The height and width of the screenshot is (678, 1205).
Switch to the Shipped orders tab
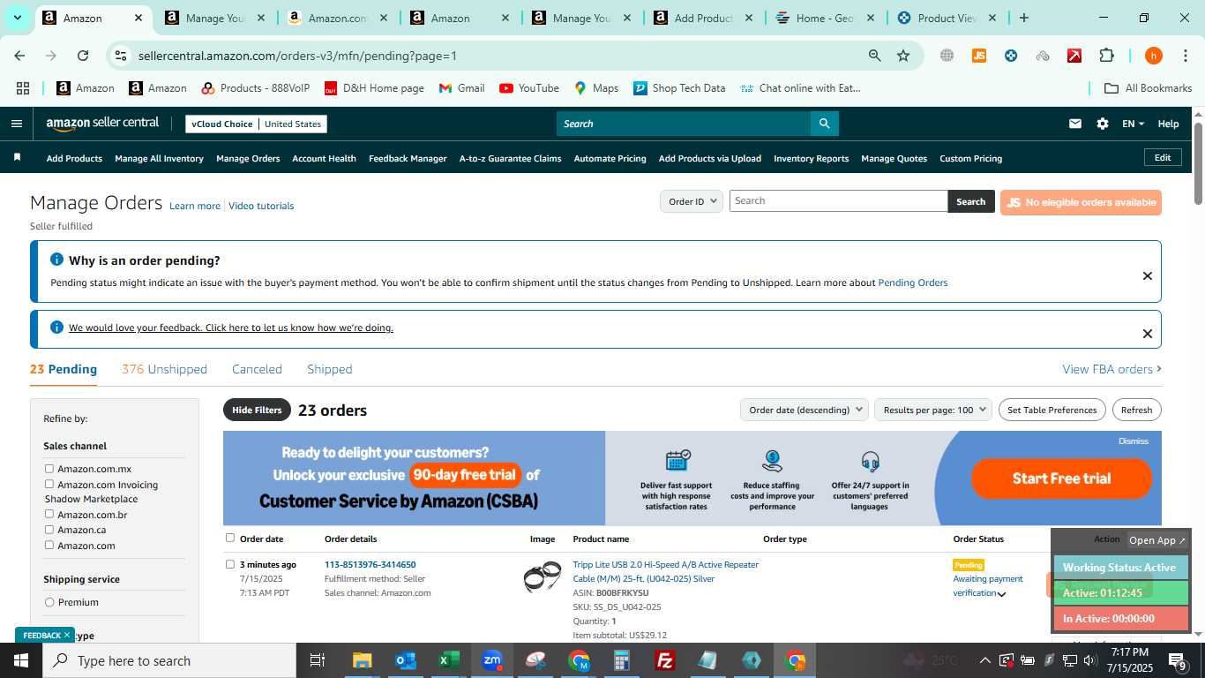330,369
